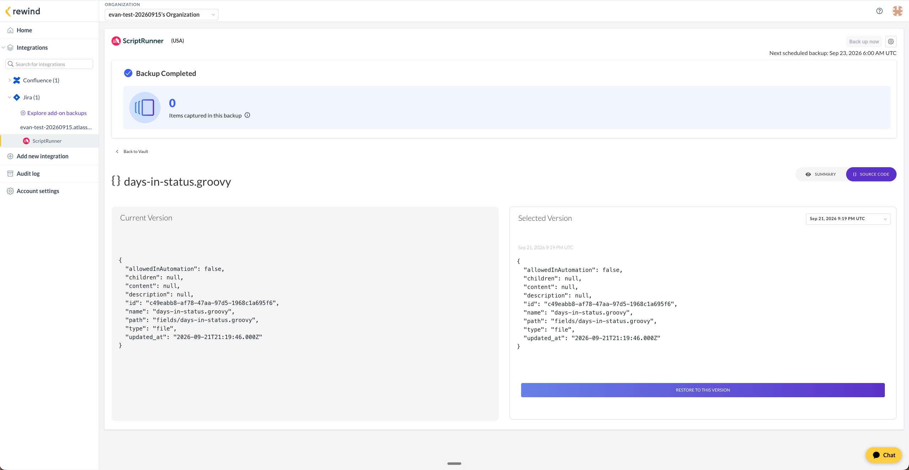Screen dimensions: 909x470
Task: Click the Next scheduled backup text
Action: tap(833, 53)
